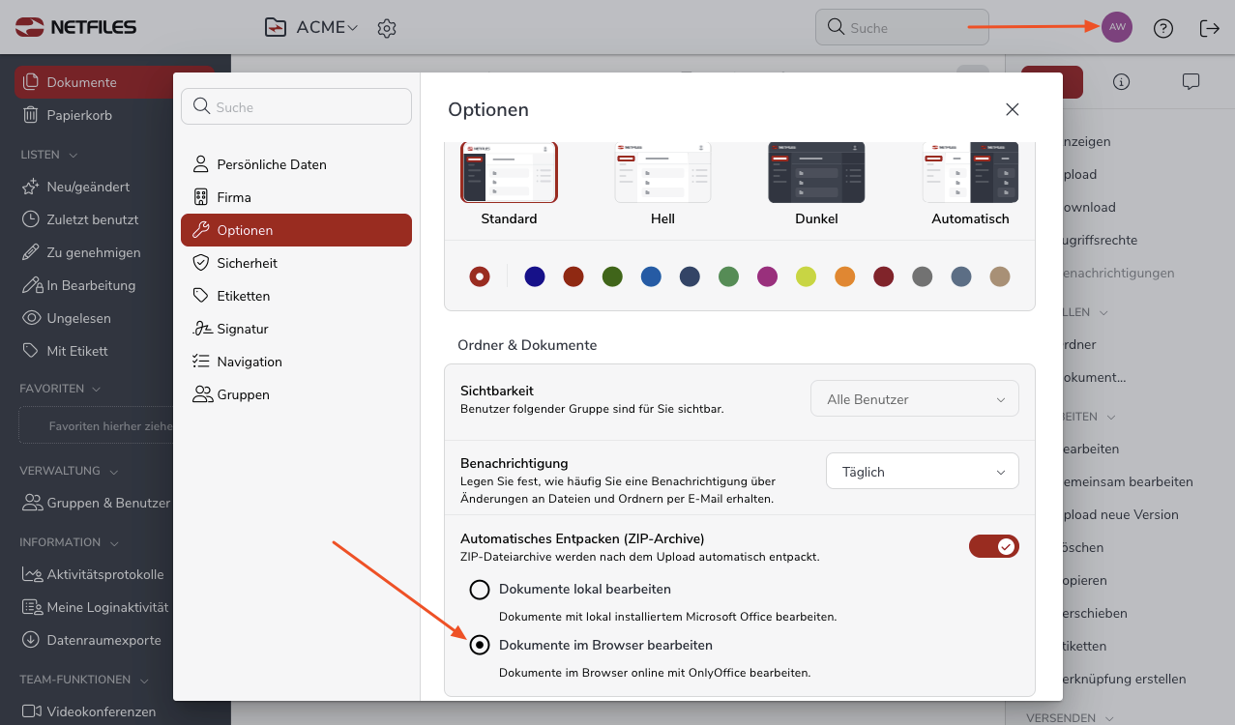
Task: Click the search field in options sidebar
Action: pos(296,106)
